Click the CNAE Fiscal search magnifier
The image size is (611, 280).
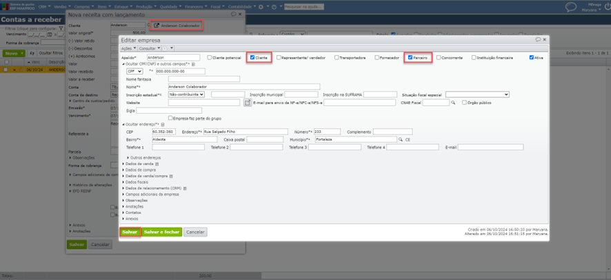[x=453, y=103]
